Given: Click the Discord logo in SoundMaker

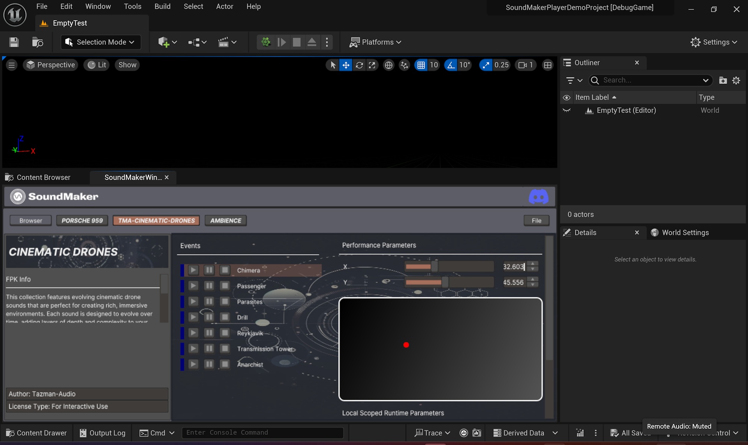Looking at the screenshot, I should [x=538, y=197].
